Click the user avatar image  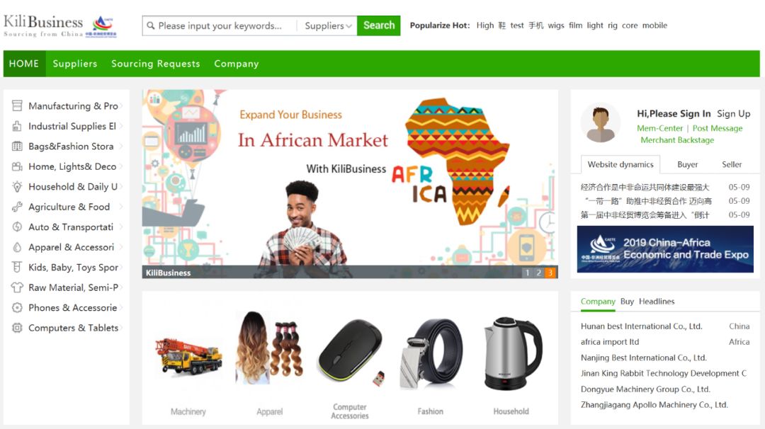coord(601,124)
